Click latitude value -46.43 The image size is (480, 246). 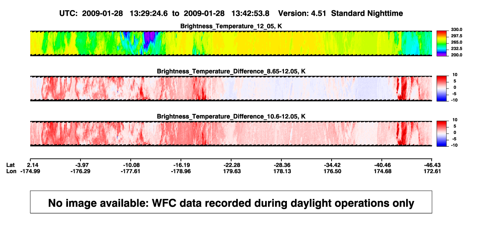432,164
